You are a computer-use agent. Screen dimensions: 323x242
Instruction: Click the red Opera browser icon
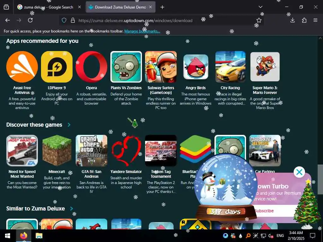[x=91, y=67]
